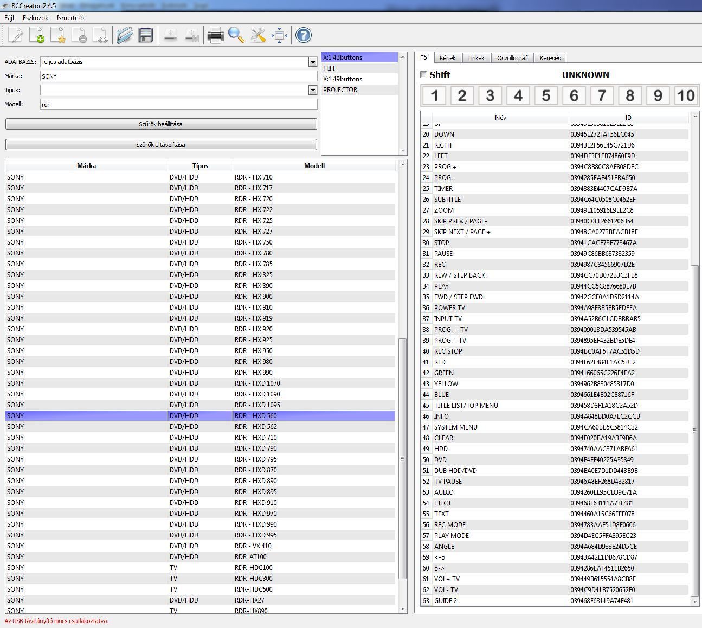
Task: Click inside the Márka input field
Action: 179,76
